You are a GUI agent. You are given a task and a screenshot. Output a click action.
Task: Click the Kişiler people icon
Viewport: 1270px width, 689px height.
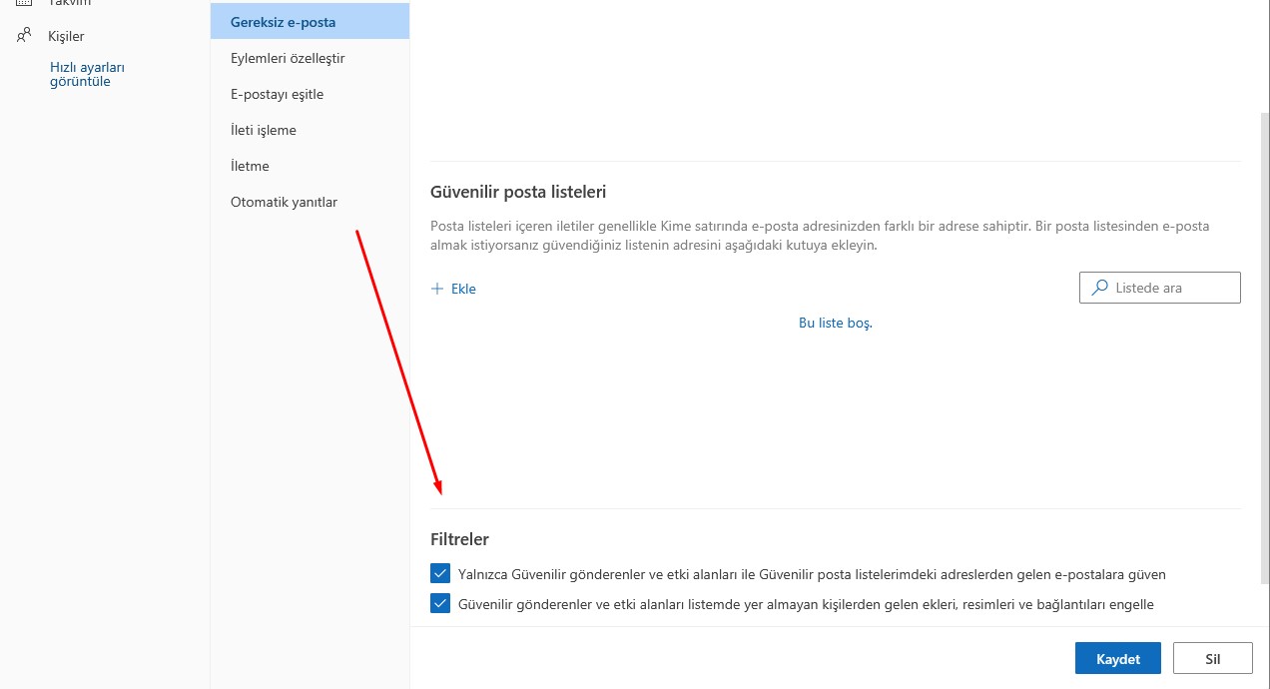pyautogui.click(x=22, y=35)
